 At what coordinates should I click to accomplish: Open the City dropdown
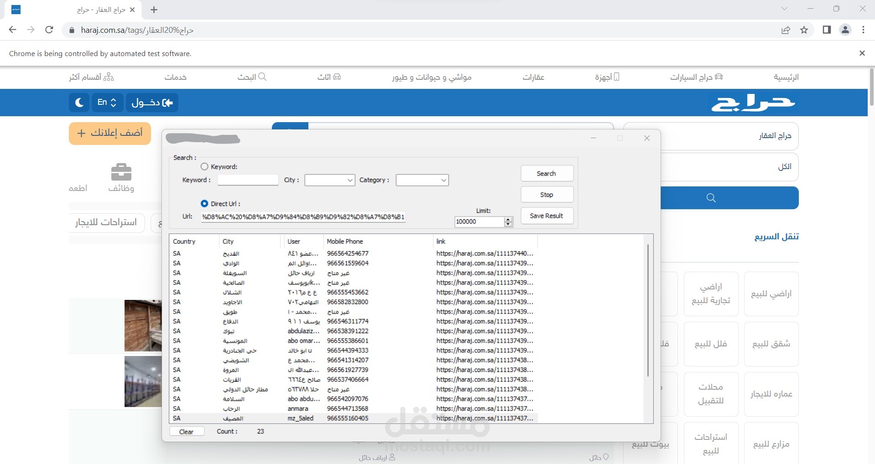tap(330, 180)
